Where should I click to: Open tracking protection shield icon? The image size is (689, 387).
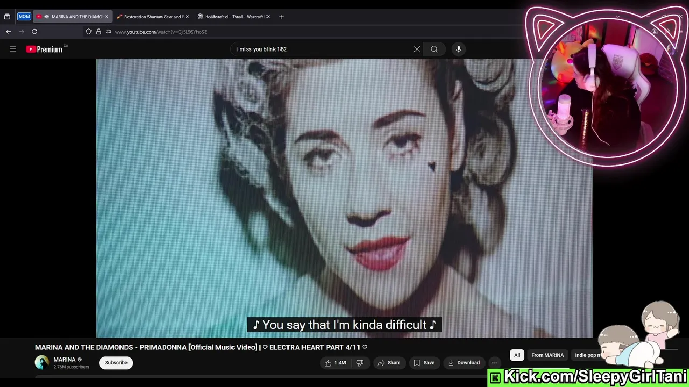89,32
